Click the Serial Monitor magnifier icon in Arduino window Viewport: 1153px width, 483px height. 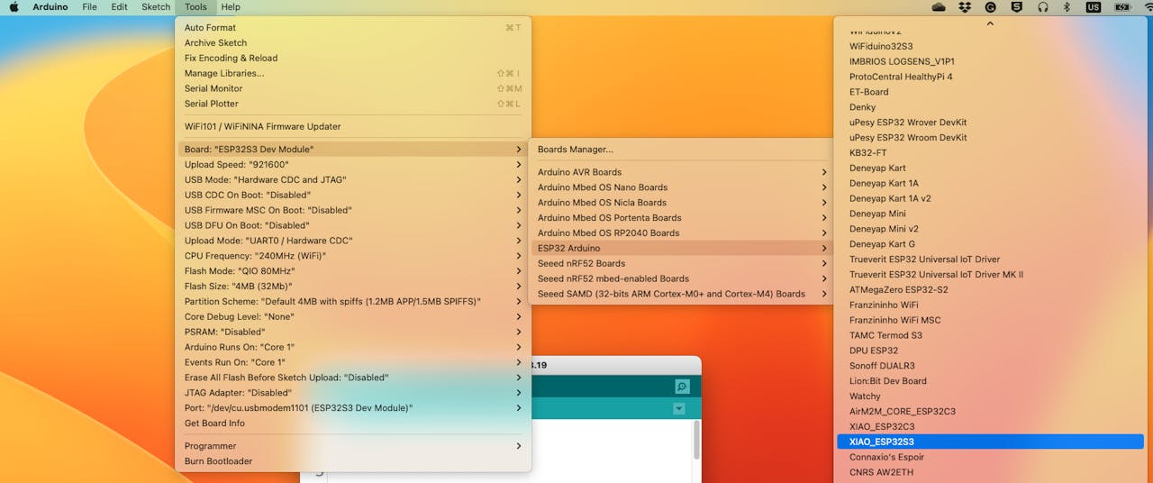(682, 387)
